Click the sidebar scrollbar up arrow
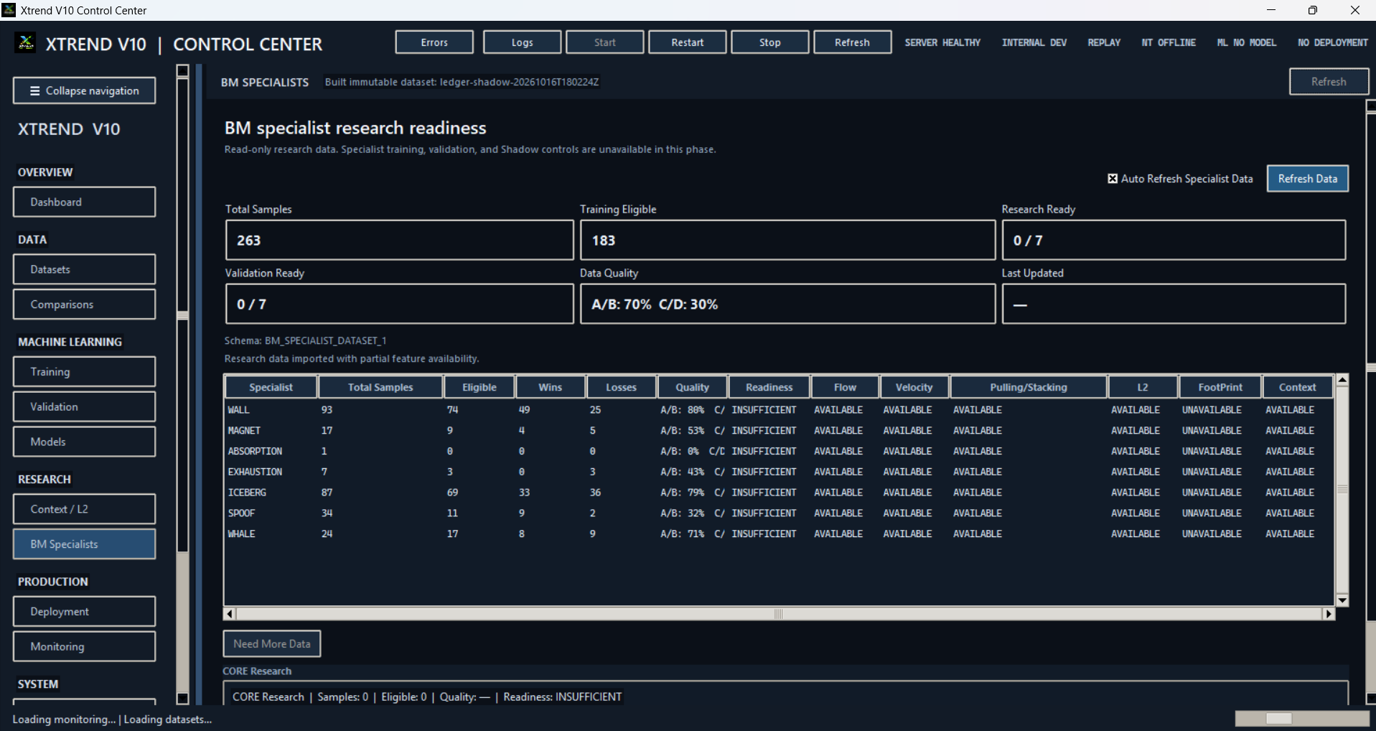Image resolution: width=1376 pixels, height=731 pixels. (182, 70)
